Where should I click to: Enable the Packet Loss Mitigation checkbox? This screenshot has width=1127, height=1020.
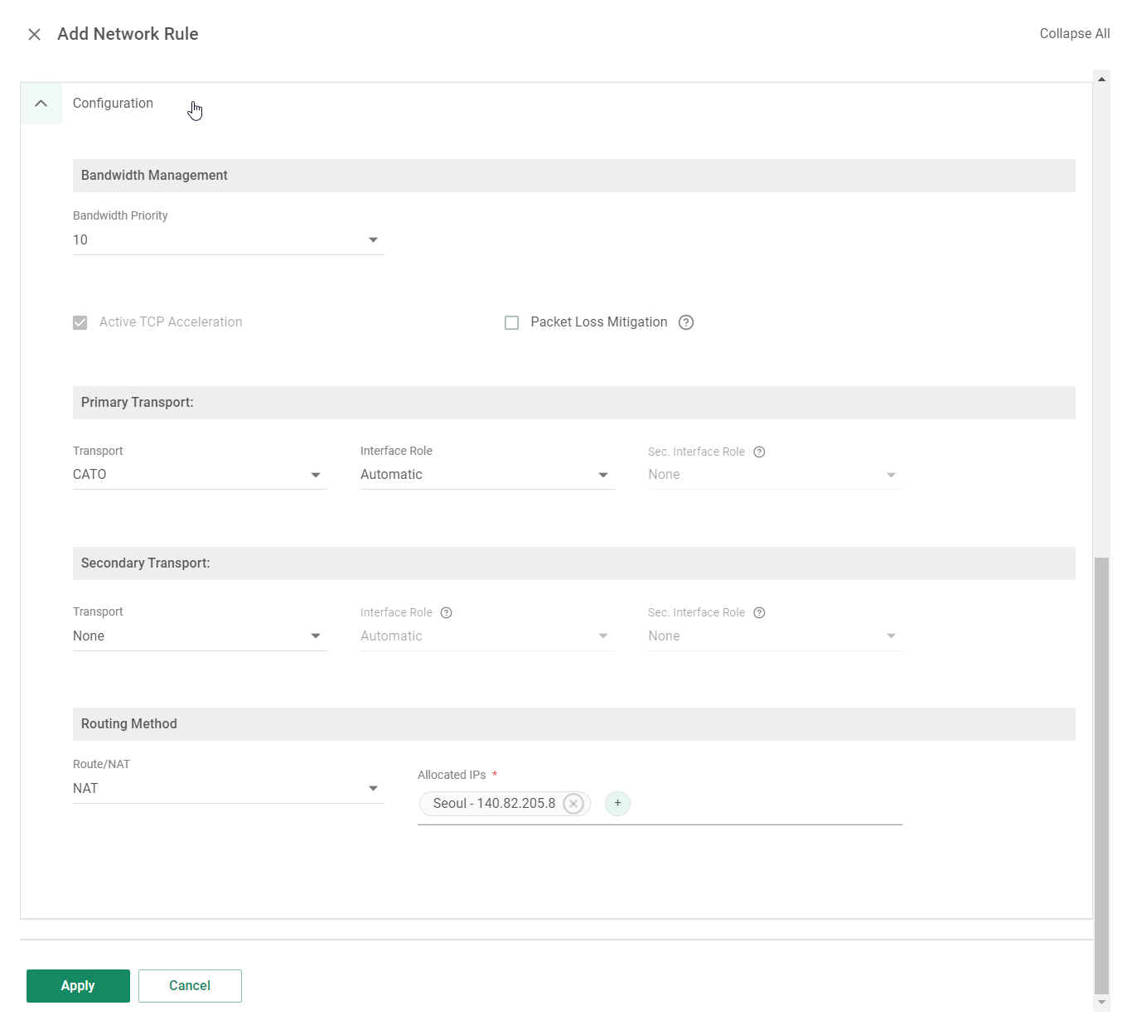(x=512, y=322)
